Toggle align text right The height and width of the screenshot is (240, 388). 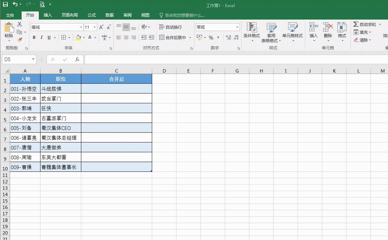(x=134, y=37)
